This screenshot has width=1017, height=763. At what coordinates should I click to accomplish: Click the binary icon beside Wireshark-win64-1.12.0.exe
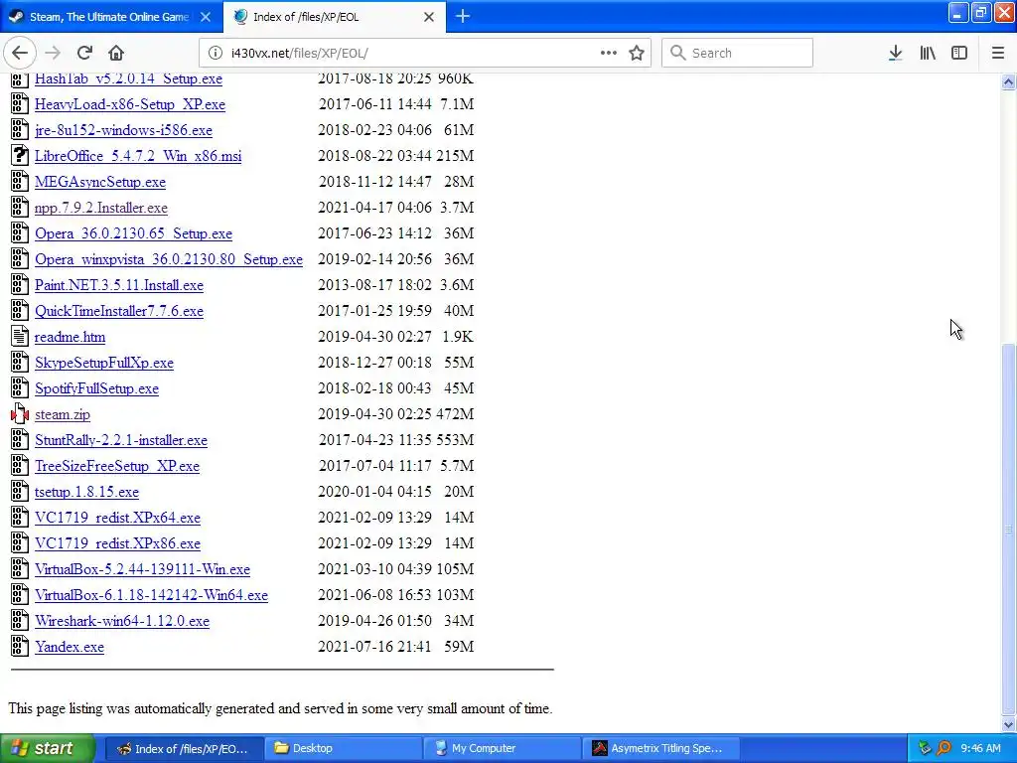20,620
